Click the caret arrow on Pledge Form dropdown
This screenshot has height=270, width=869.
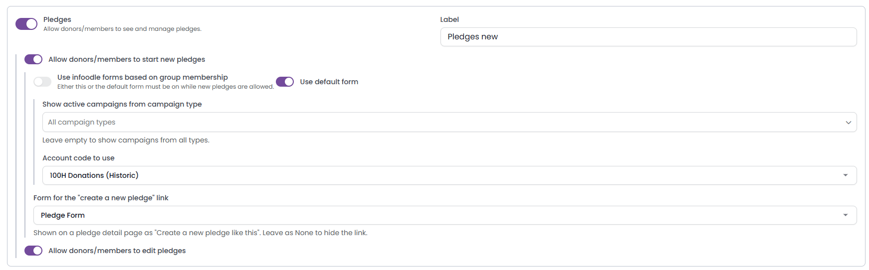point(846,215)
